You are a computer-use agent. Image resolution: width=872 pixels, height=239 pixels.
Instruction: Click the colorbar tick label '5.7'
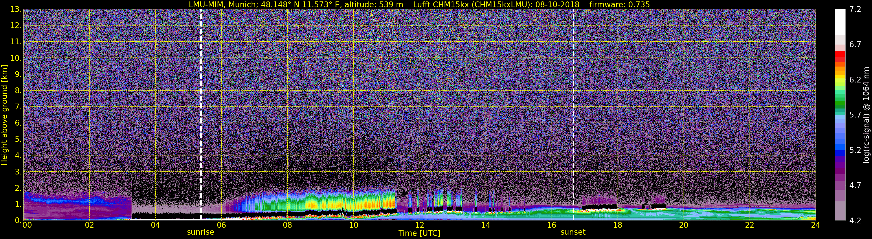(x=855, y=115)
